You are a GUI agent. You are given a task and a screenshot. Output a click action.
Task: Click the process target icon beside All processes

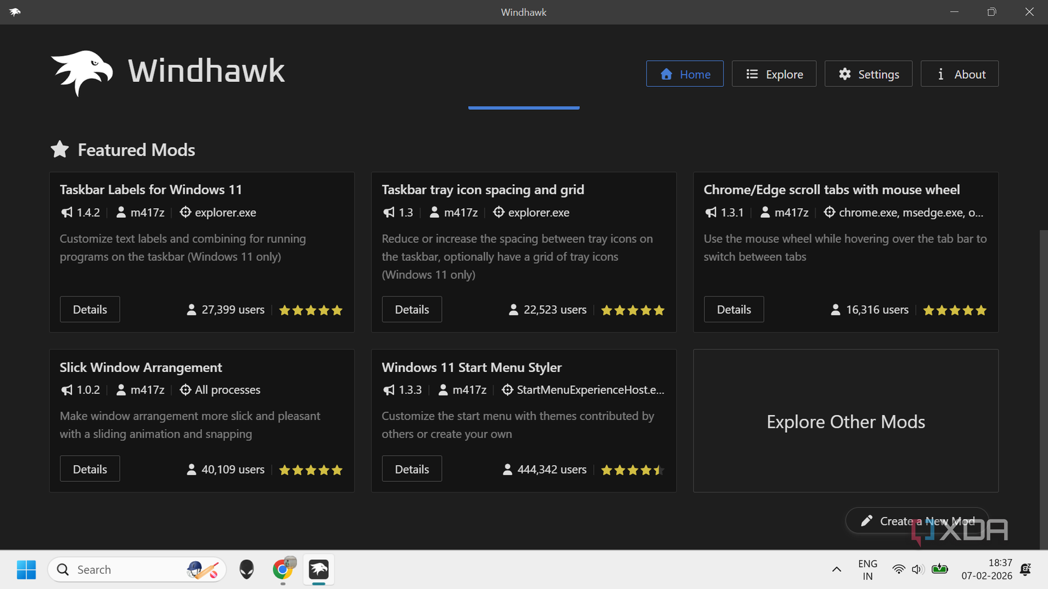pos(185,390)
